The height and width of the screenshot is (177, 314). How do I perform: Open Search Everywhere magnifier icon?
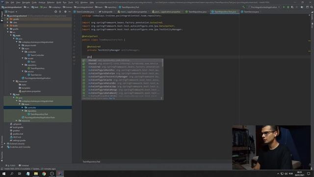[312, 7]
